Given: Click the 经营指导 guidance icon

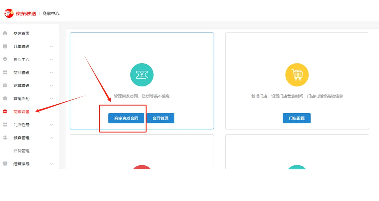Looking at the screenshot, I should coord(5,164).
